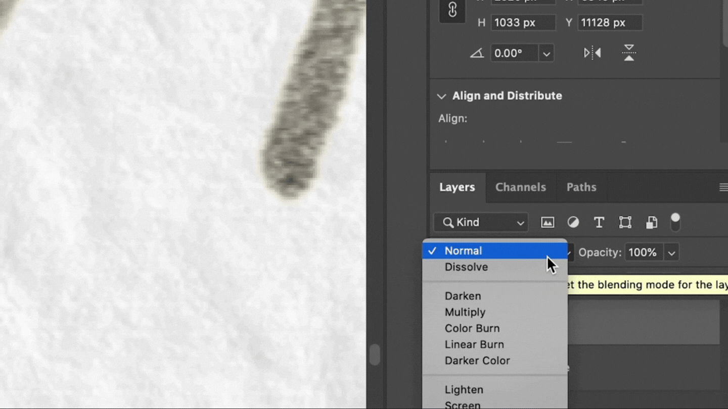Viewport: 728px width, 409px height.
Task: Open the rotation angle dropdown
Action: [545, 53]
